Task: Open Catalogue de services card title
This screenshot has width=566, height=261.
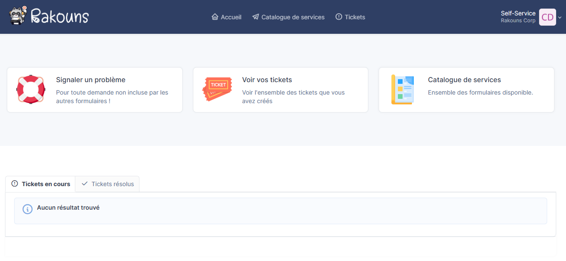Action: coord(464,80)
